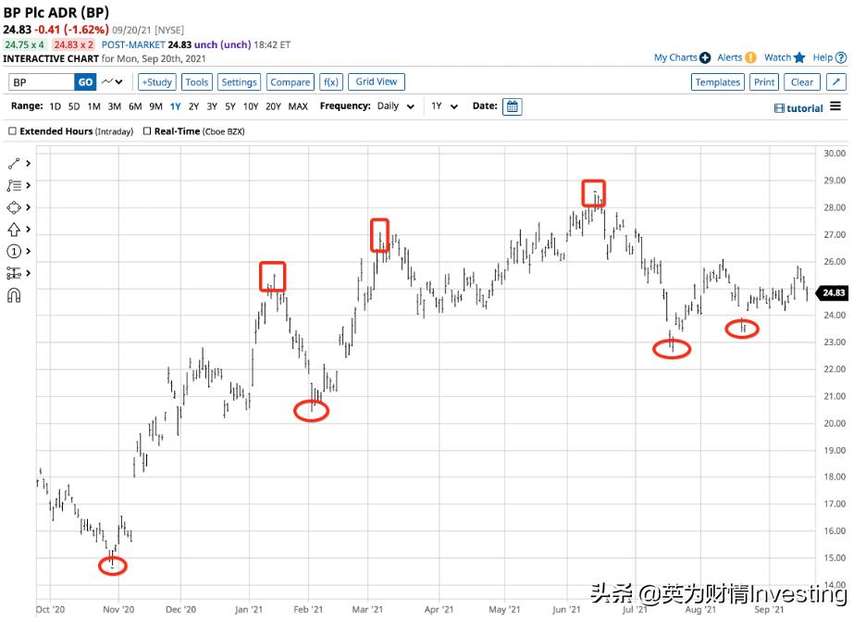
Task: Click the Print button
Action: pos(764,82)
